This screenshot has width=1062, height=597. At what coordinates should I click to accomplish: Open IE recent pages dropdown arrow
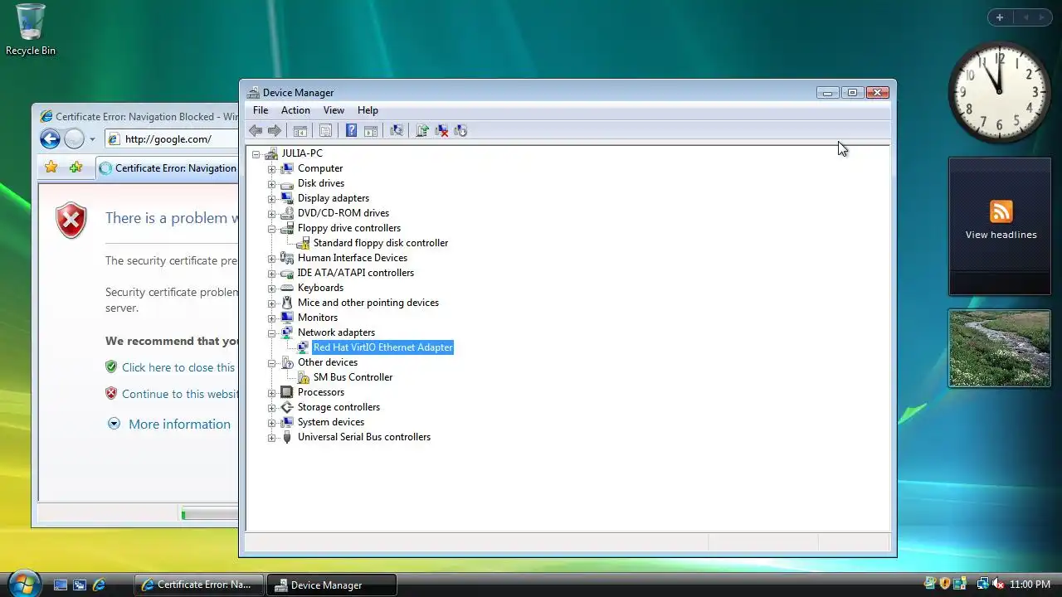click(92, 139)
